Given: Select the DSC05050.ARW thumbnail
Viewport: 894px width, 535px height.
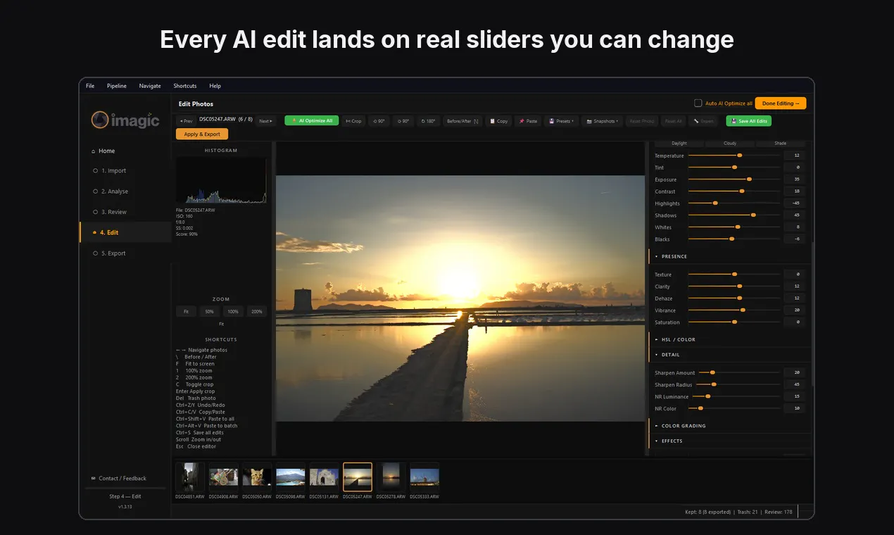Looking at the screenshot, I should coord(257,477).
